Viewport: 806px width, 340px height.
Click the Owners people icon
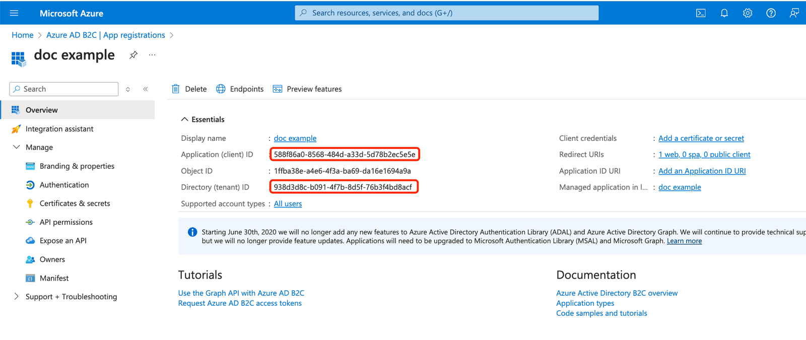click(x=30, y=260)
